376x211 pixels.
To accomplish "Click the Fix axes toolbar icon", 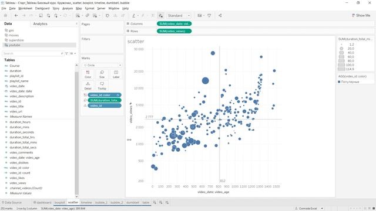I will (x=160, y=16).
